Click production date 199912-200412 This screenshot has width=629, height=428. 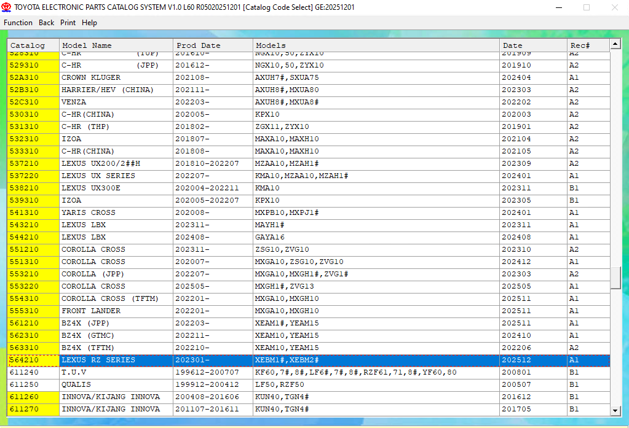213,385
